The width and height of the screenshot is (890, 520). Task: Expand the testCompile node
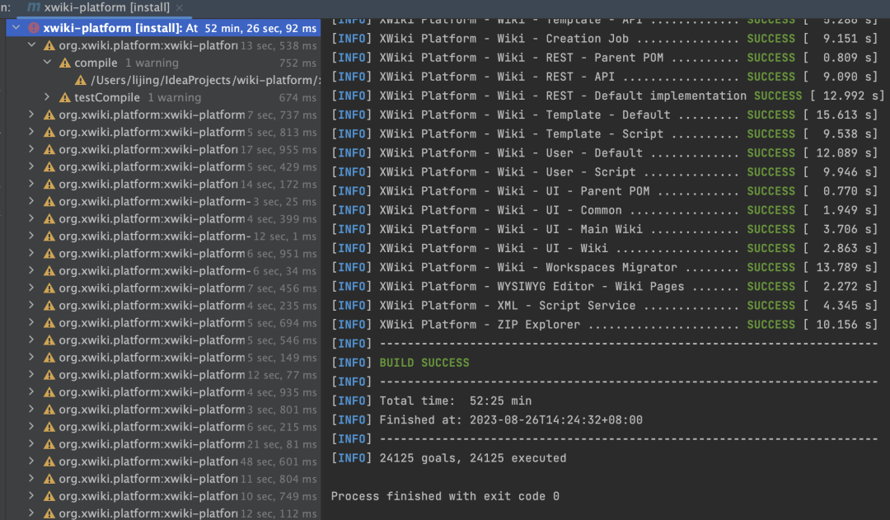(47, 97)
